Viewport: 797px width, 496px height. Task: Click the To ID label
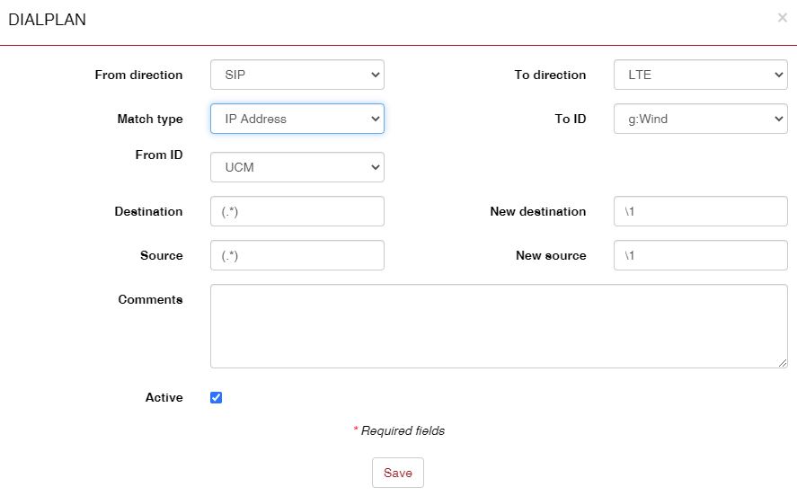[570, 119]
